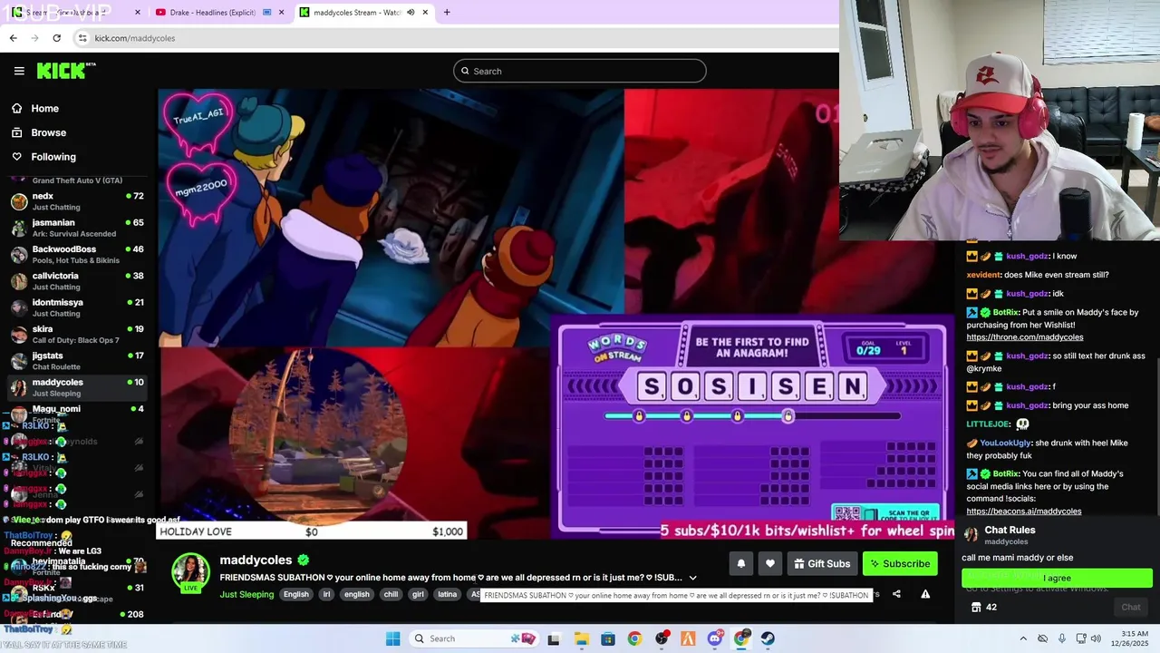The width and height of the screenshot is (1160, 653).
Task: Click the browser address bar
Action: pyautogui.click(x=453, y=38)
